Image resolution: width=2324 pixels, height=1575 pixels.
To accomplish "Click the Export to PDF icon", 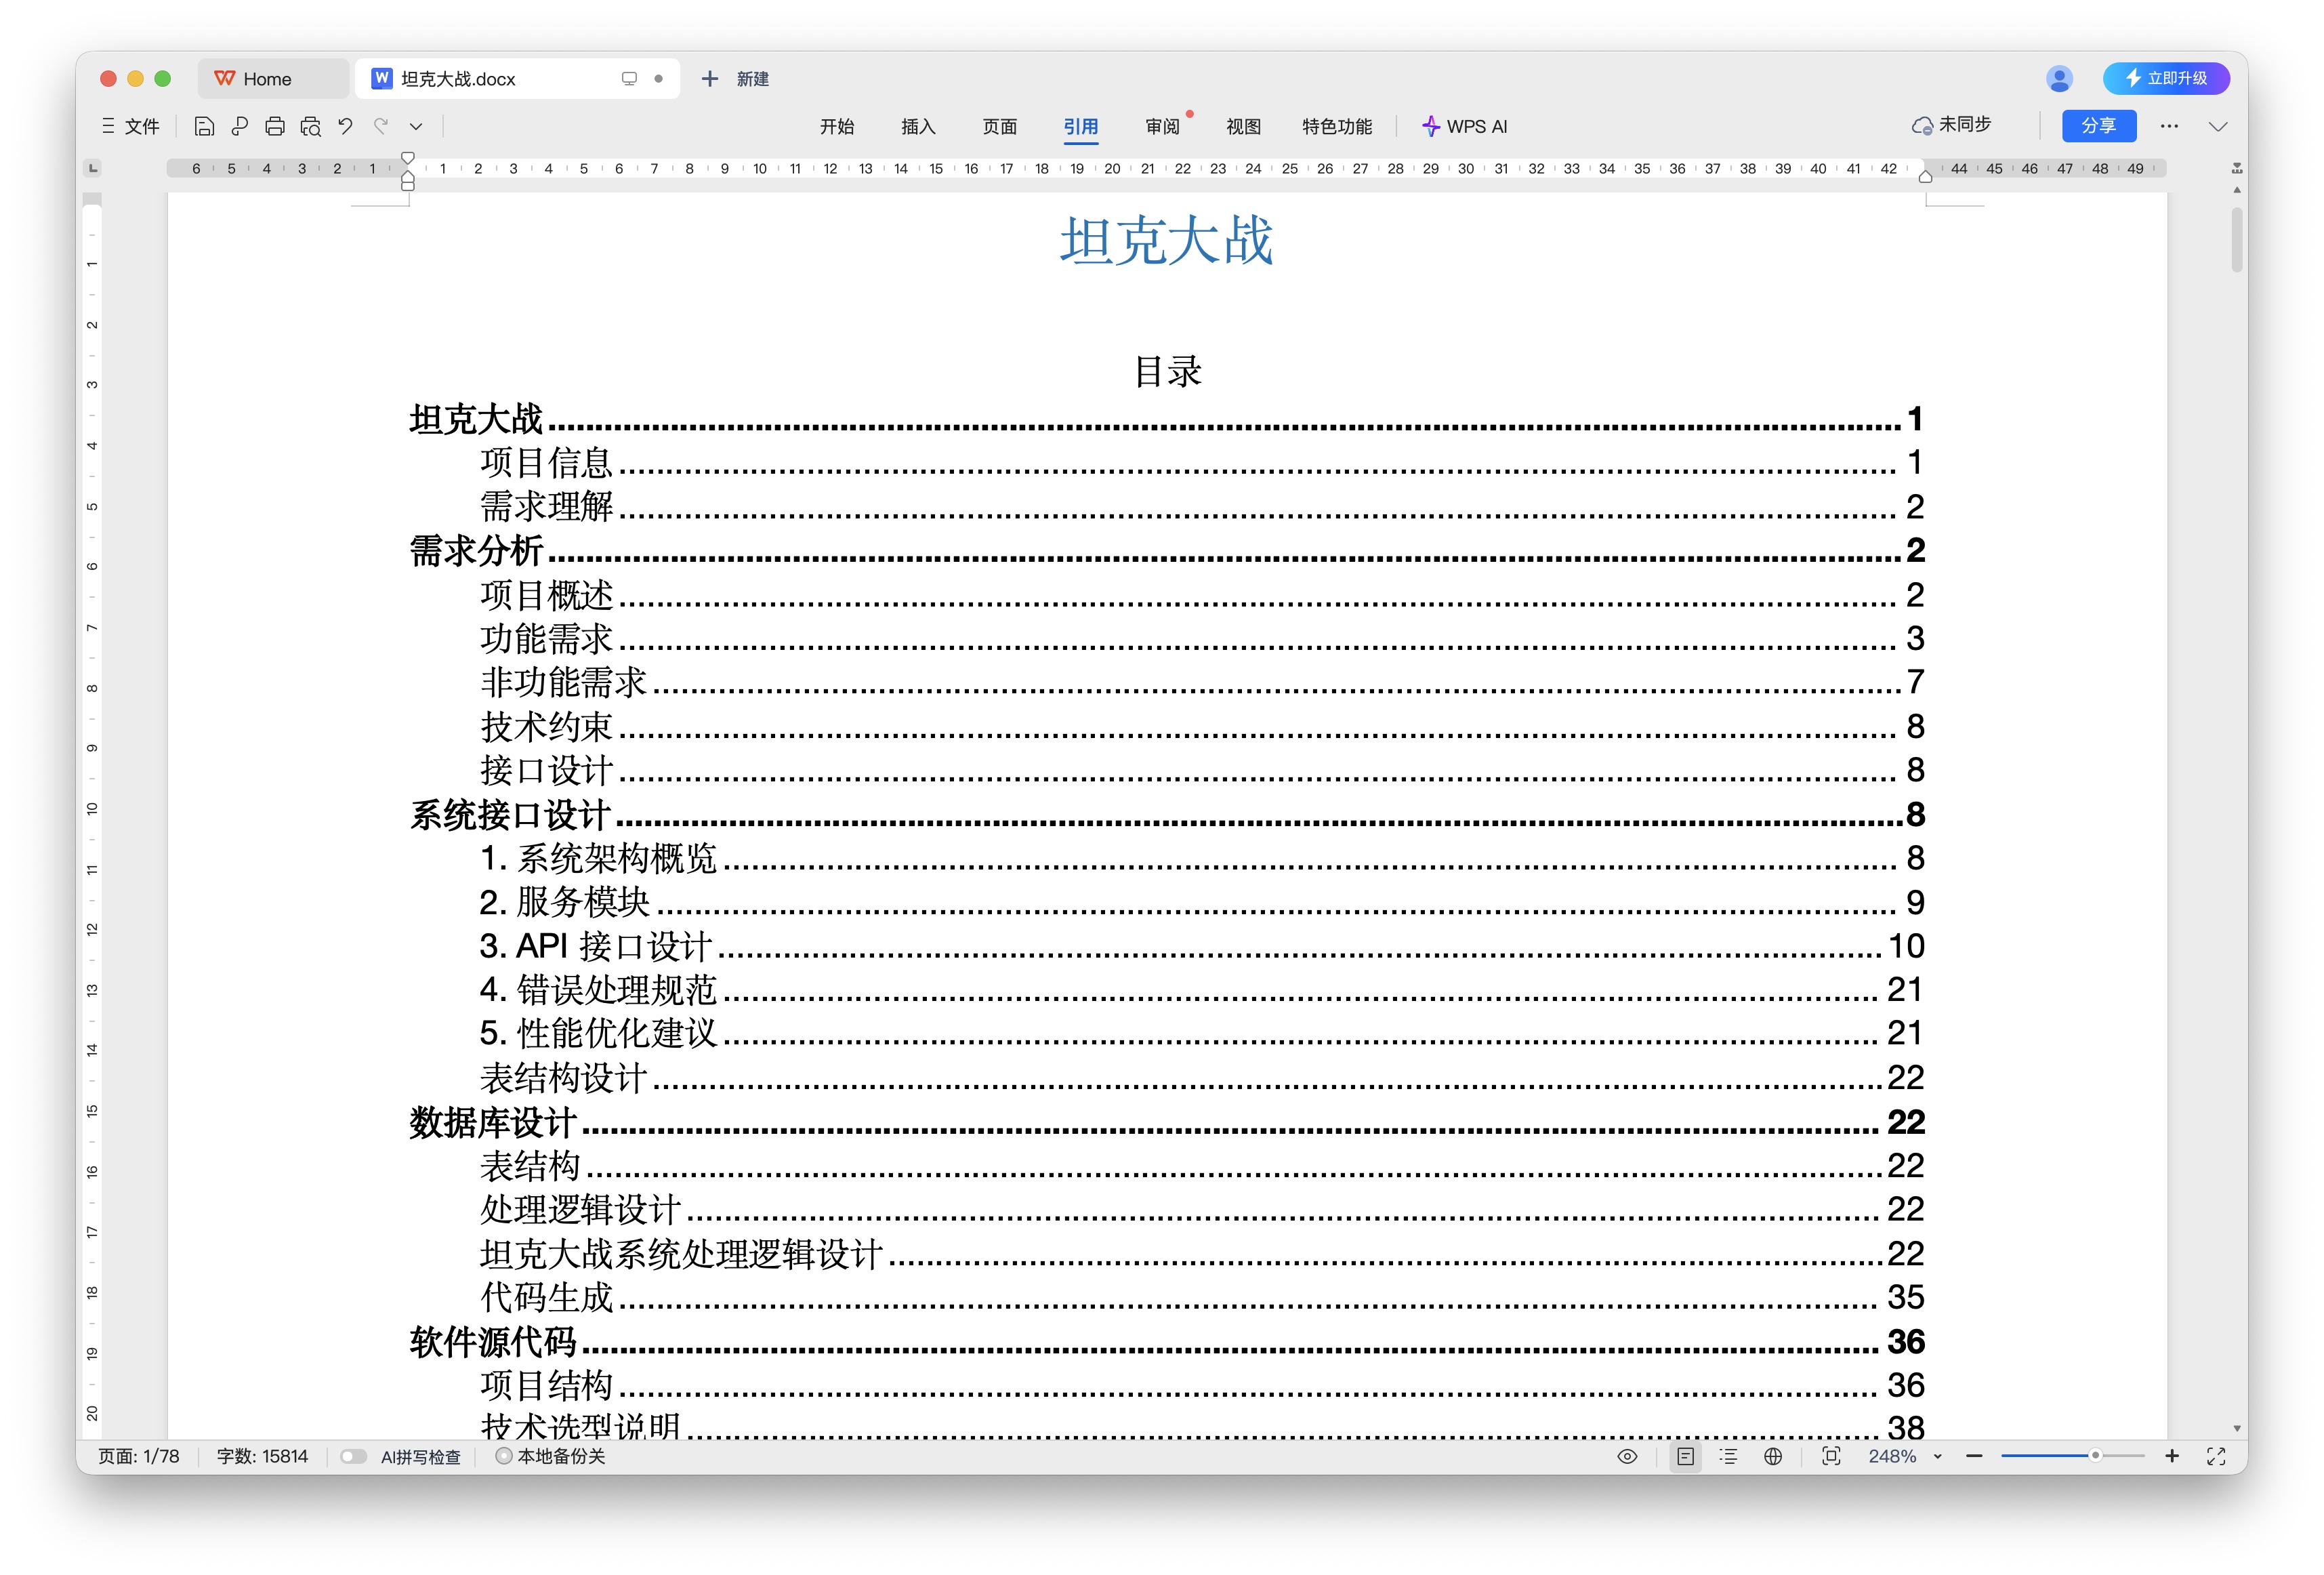I will (x=239, y=126).
